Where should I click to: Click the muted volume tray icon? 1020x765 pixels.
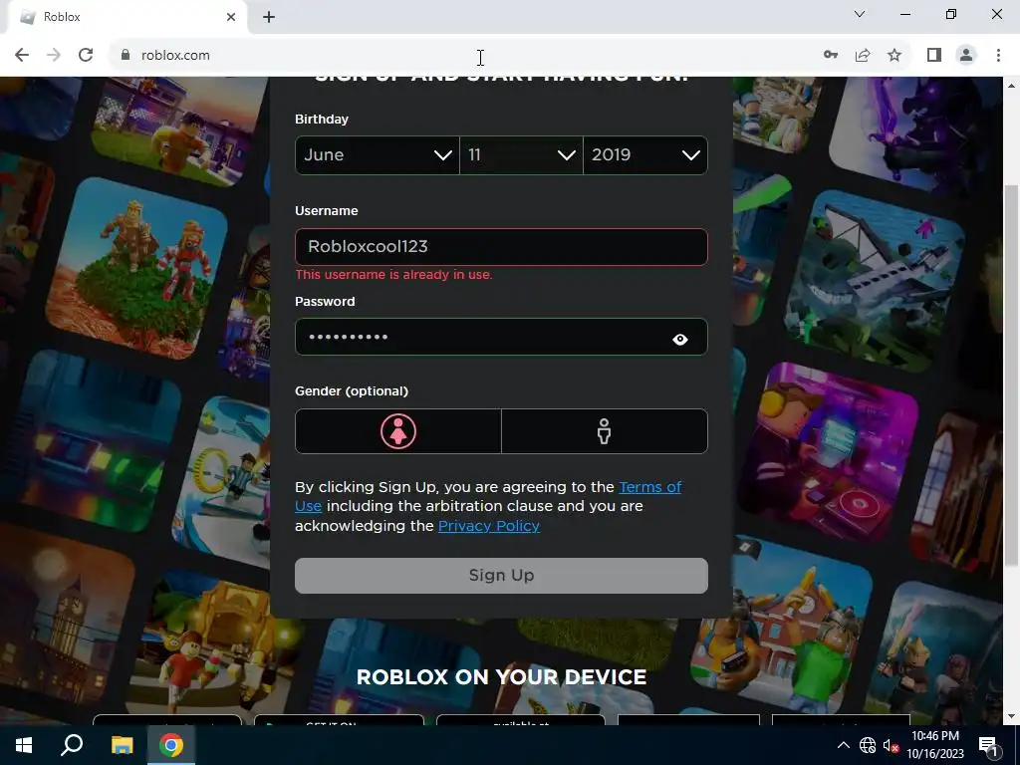[891, 745]
